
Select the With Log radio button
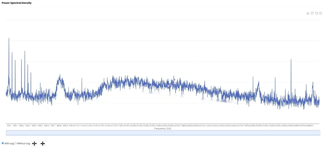[3, 143]
